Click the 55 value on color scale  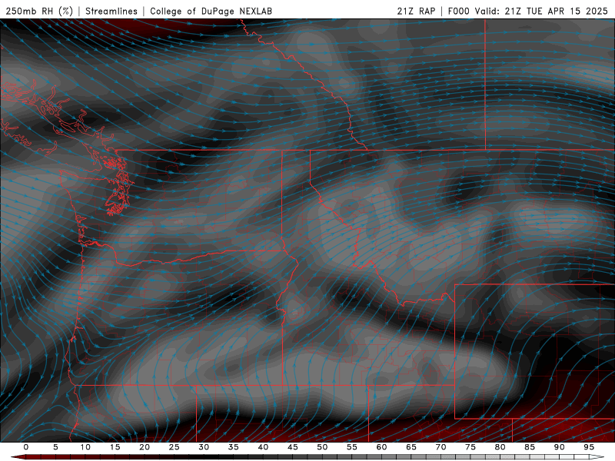(x=352, y=447)
